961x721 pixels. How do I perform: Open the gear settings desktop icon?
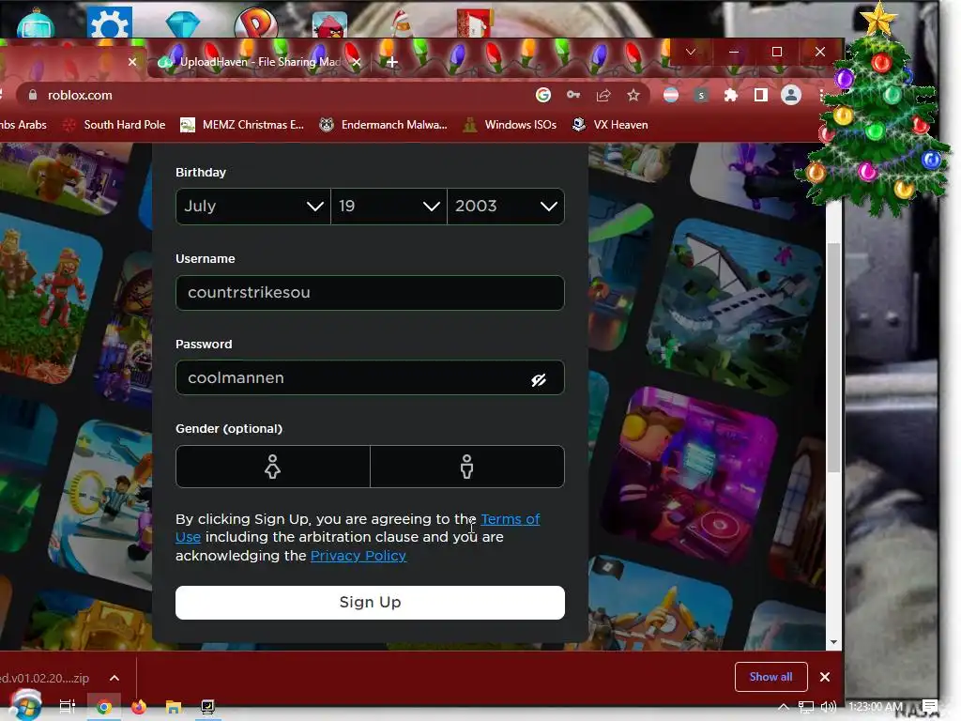tap(110, 24)
